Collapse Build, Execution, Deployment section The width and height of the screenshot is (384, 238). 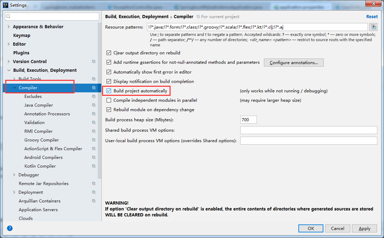pos(9,70)
